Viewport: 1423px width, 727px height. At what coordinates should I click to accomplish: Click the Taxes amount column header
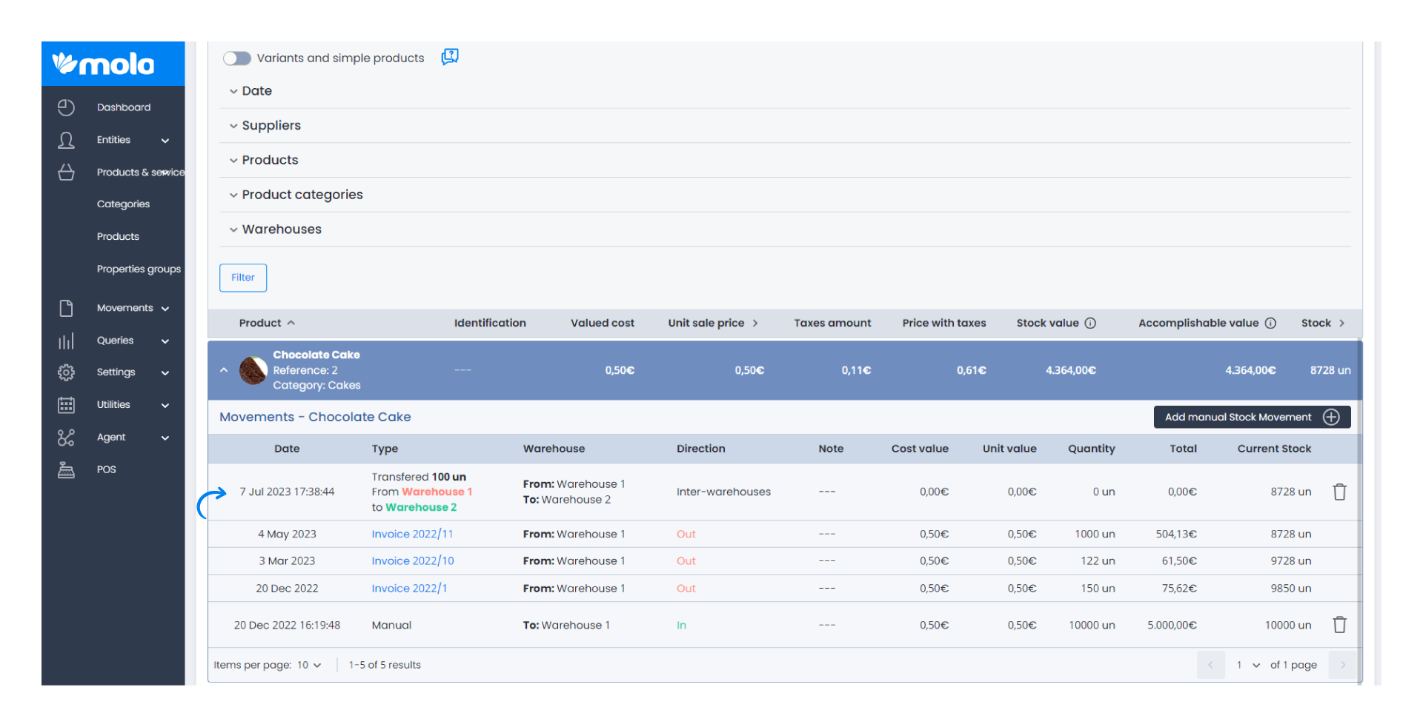[832, 323]
